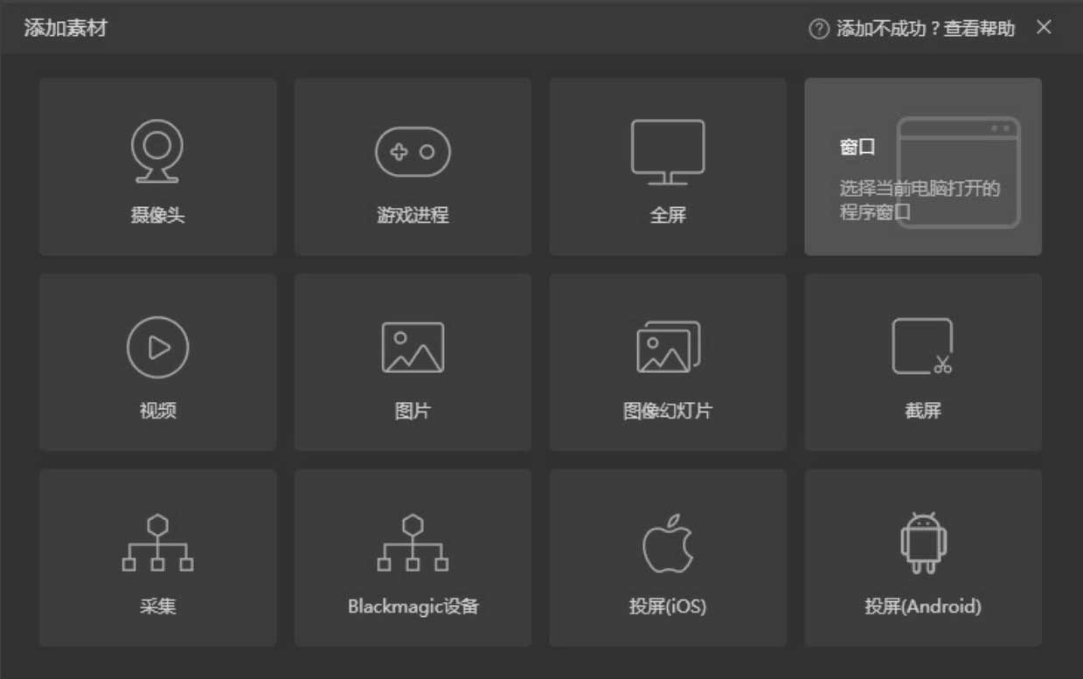
Task: Click the 投屏(iOS) label
Action: (x=668, y=606)
